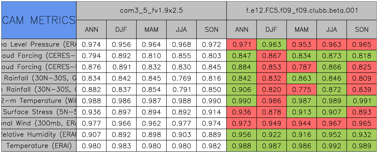Select the red 0.944 Zonal Wind cell

[301, 123]
